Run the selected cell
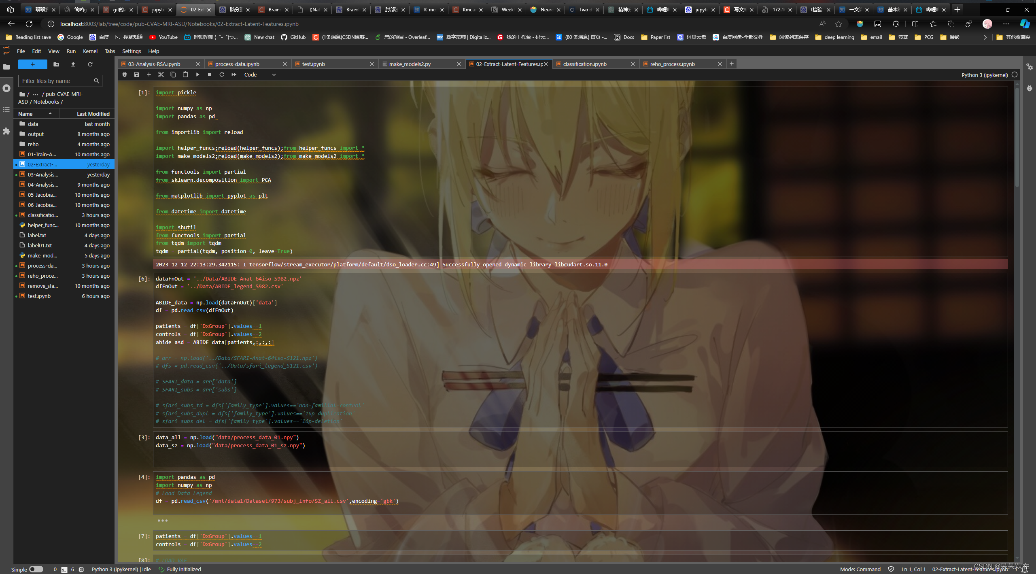 [x=197, y=75]
